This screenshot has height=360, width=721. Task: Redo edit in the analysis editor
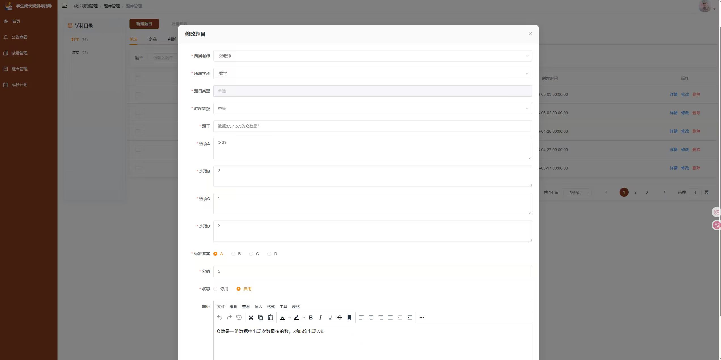pyautogui.click(x=229, y=317)
